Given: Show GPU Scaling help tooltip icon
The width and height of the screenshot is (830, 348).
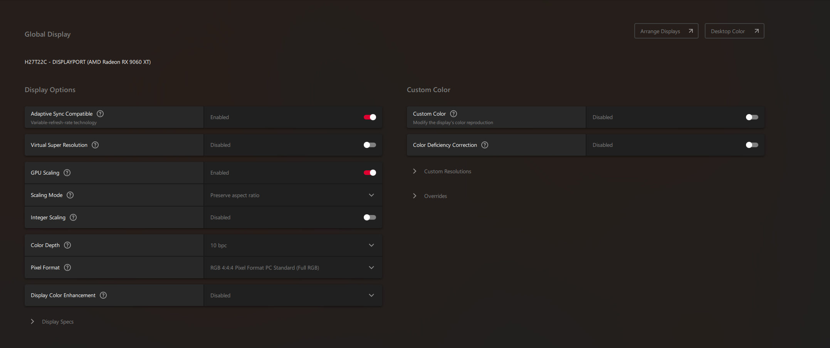Looking at the screenshot, I should tap(67, 173).
